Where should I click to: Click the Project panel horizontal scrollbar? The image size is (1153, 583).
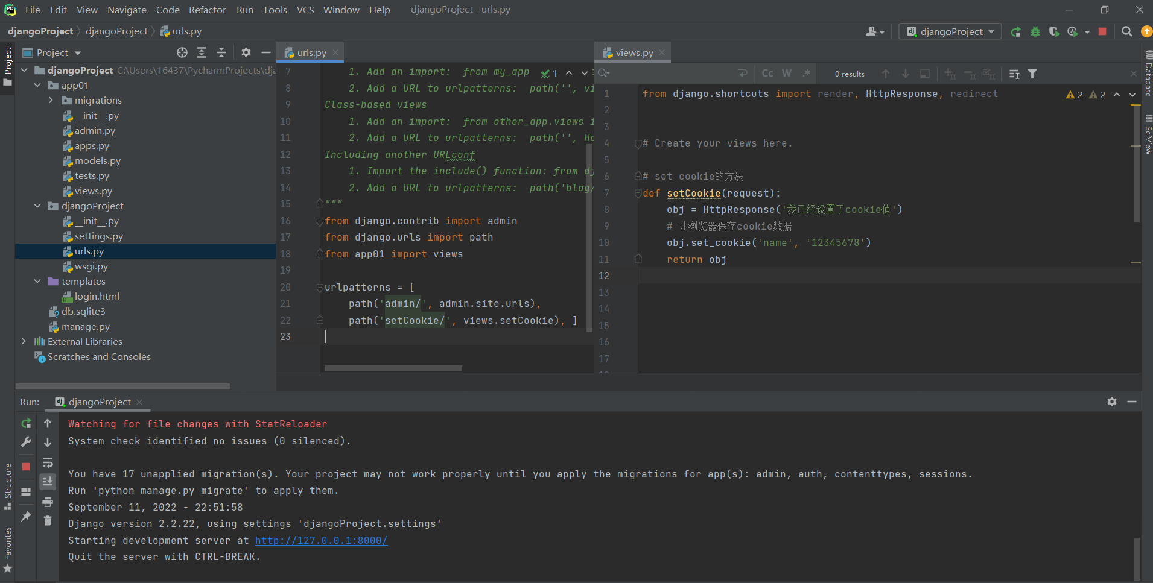pyautogui.click(x=122, y=386)
